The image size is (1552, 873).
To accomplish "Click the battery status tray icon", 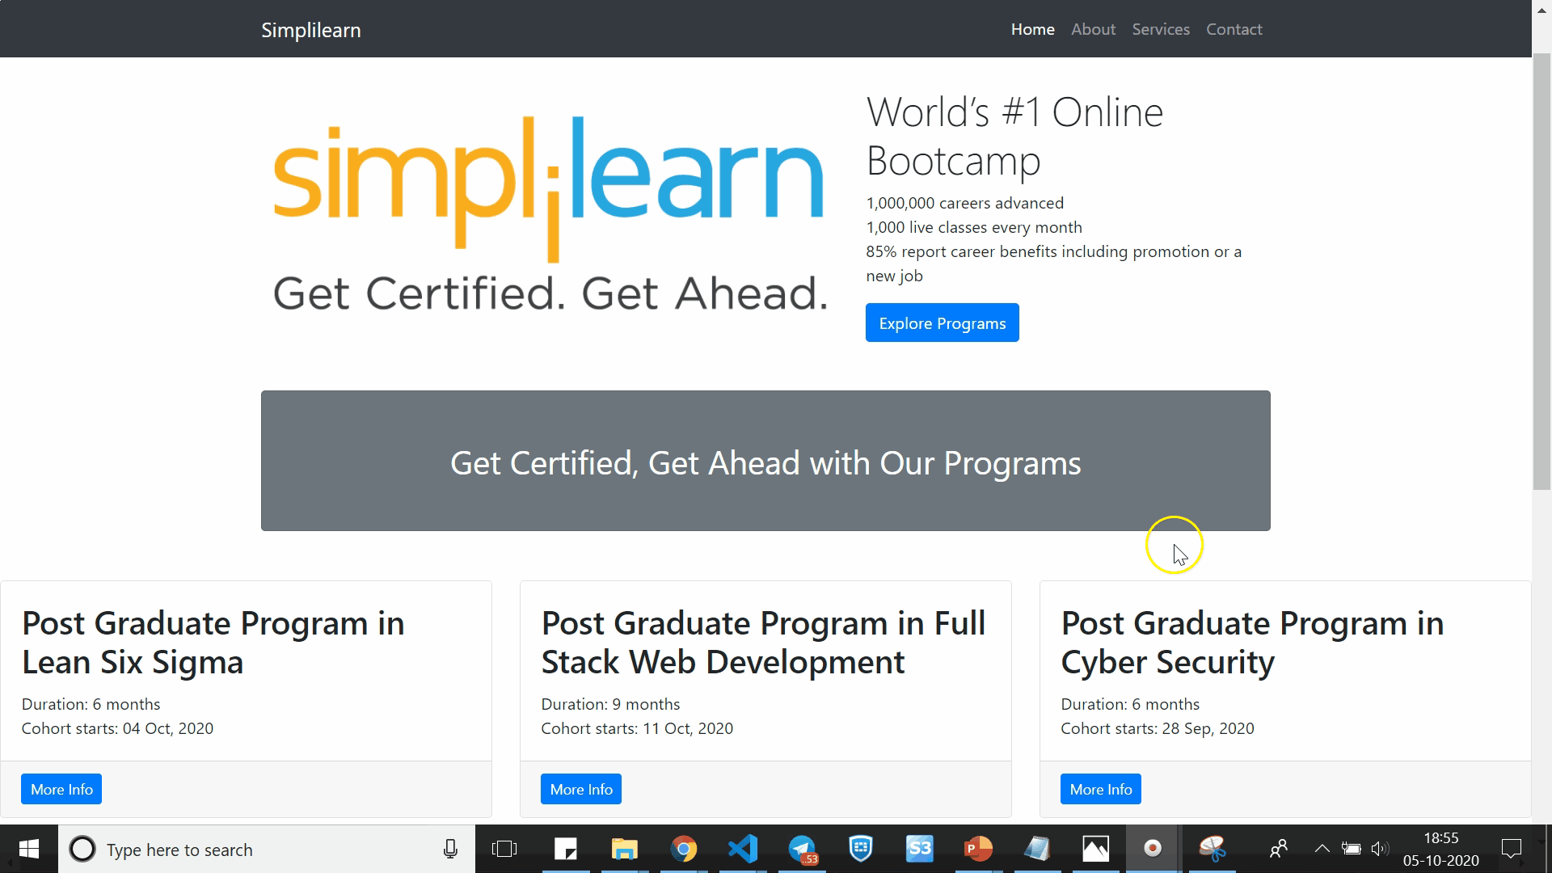I will [x=1351, y=849].
